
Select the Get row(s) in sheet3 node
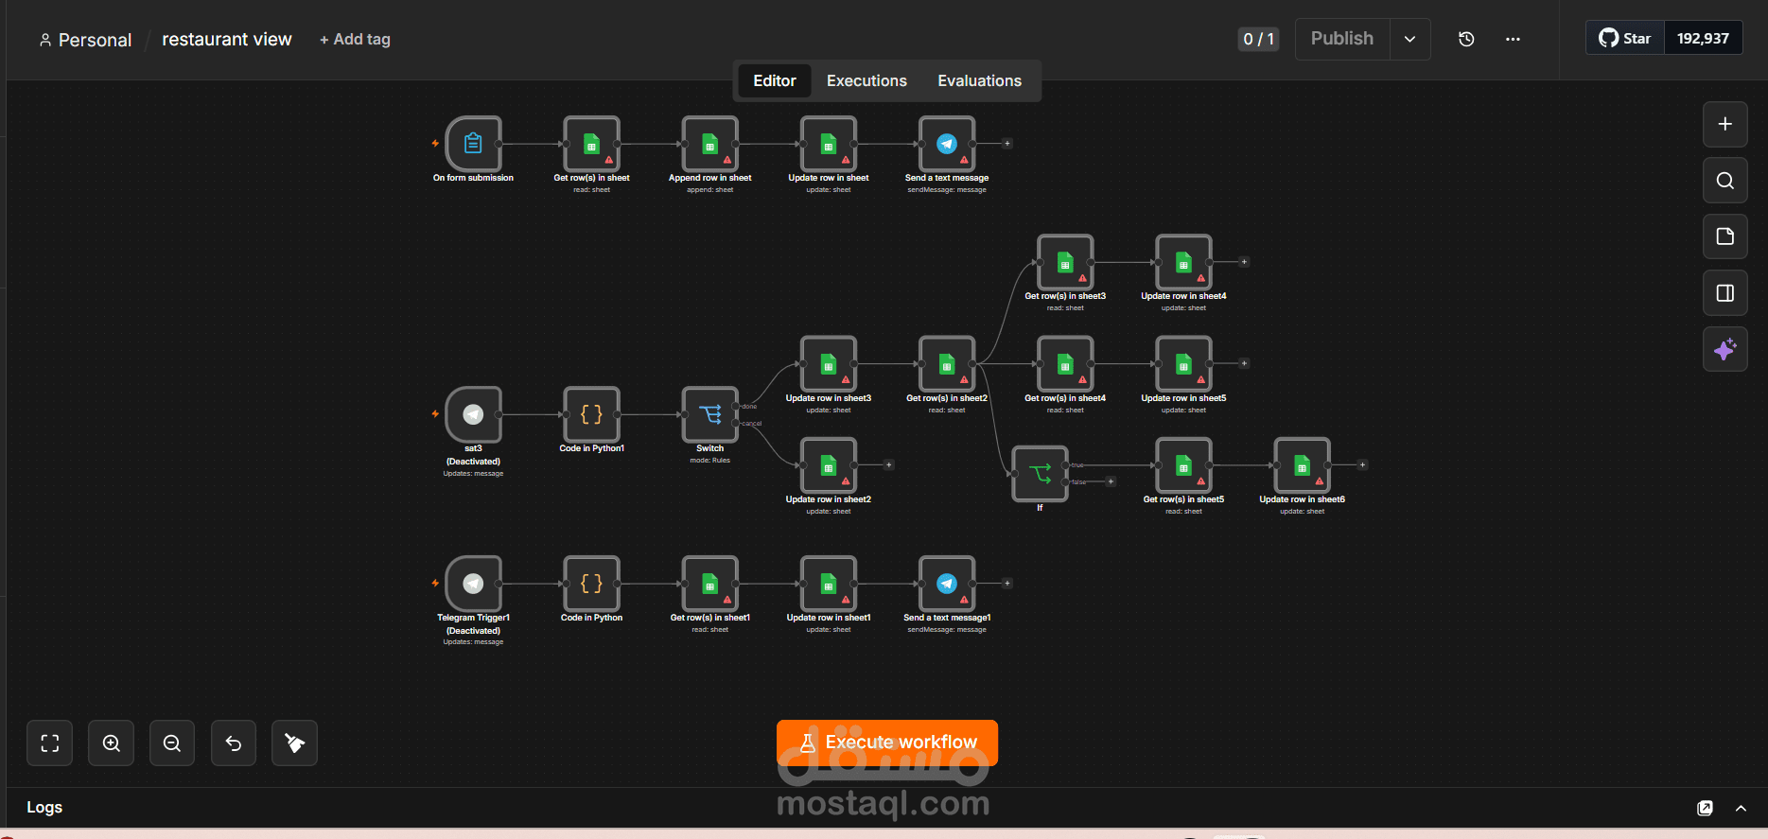1065,262
